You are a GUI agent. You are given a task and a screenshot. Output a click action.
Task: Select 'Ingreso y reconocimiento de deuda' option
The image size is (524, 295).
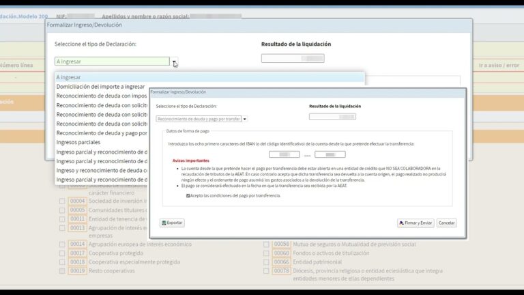[102, 170]
